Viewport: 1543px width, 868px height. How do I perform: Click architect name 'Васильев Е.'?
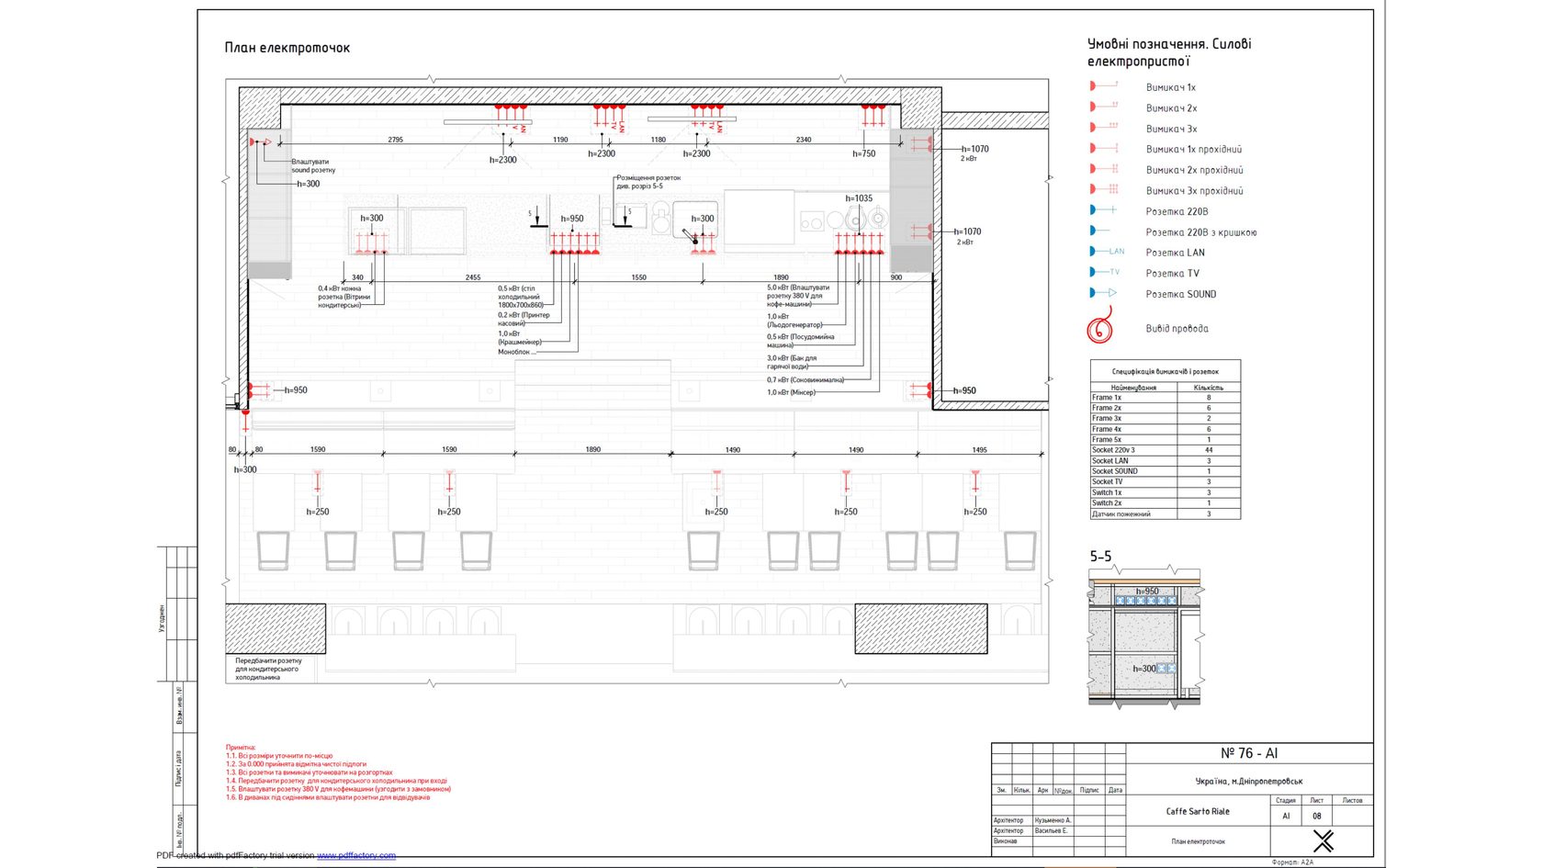click(x=1052, y=830)
